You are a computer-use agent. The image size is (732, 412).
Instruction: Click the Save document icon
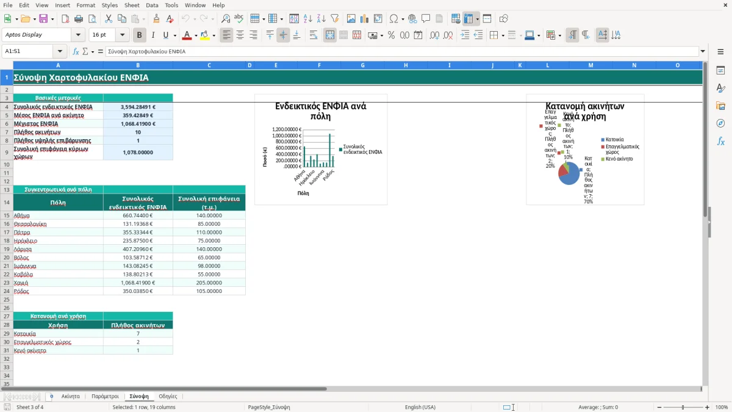(x=43, y=19)
